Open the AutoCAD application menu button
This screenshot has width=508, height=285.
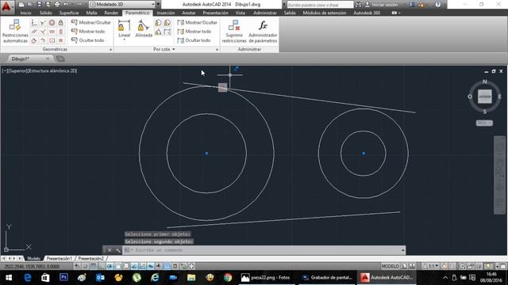[x=6, y=6]
